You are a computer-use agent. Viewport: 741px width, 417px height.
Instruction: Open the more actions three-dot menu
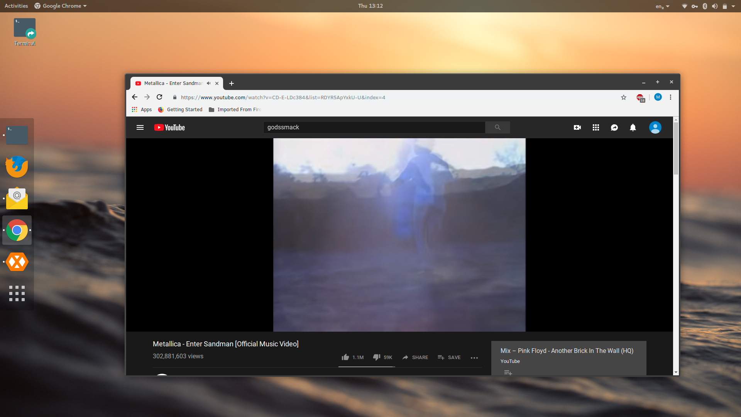coord(474,358)
